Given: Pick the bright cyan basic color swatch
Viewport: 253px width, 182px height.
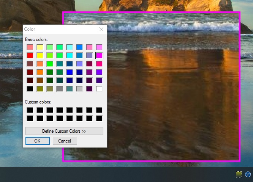Looking at the screenshot, I should coord(70,55).
